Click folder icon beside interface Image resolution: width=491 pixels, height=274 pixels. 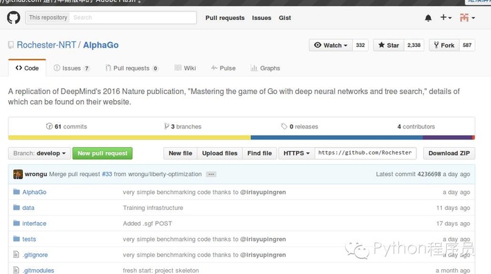coord(17,223)
